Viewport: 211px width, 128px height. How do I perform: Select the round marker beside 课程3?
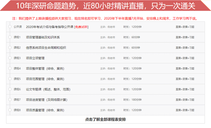point(10,58)
